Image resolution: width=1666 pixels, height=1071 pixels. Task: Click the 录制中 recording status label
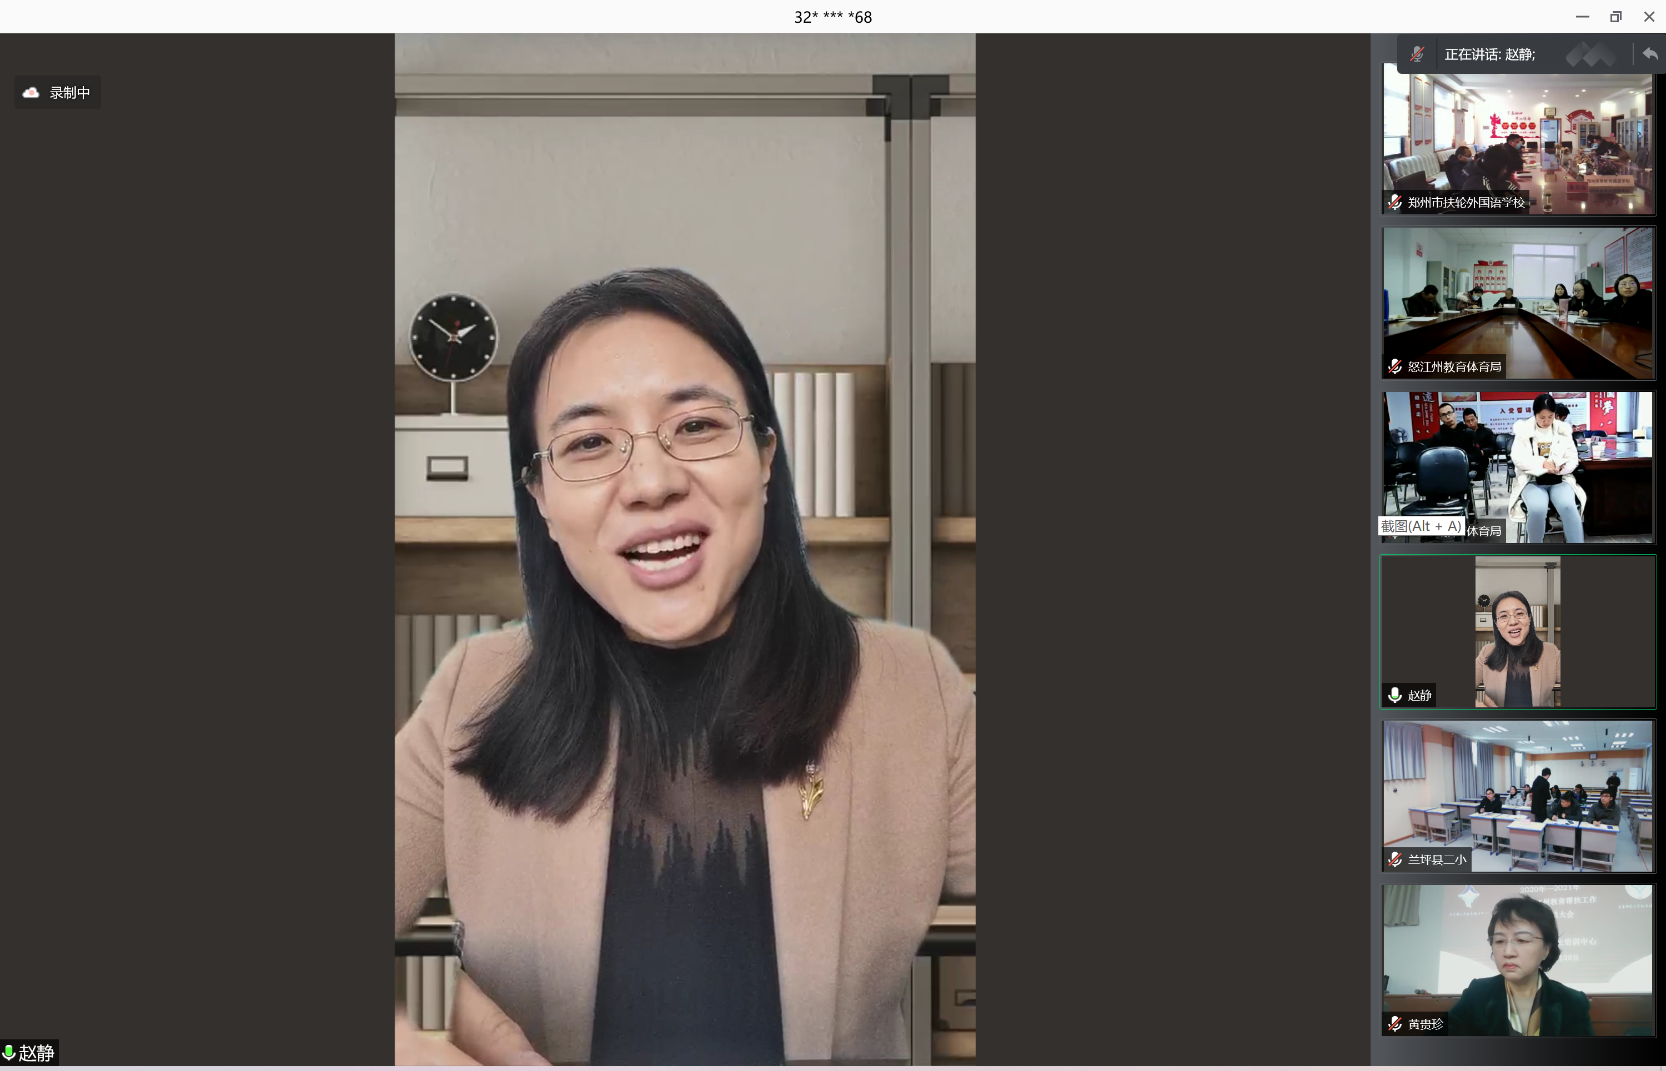[69, 93]
